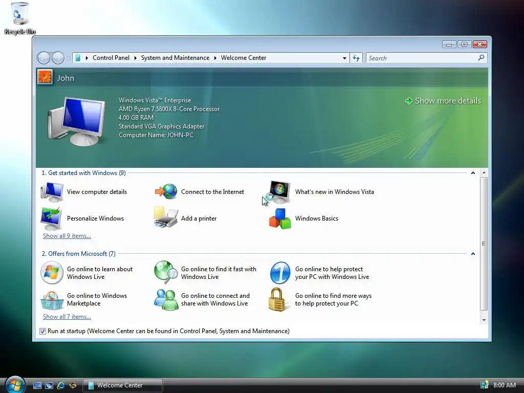This screenshot has height=393, width=524.
Task: Click the System and Maintenance breadcrumb
Action: (175, 58)
